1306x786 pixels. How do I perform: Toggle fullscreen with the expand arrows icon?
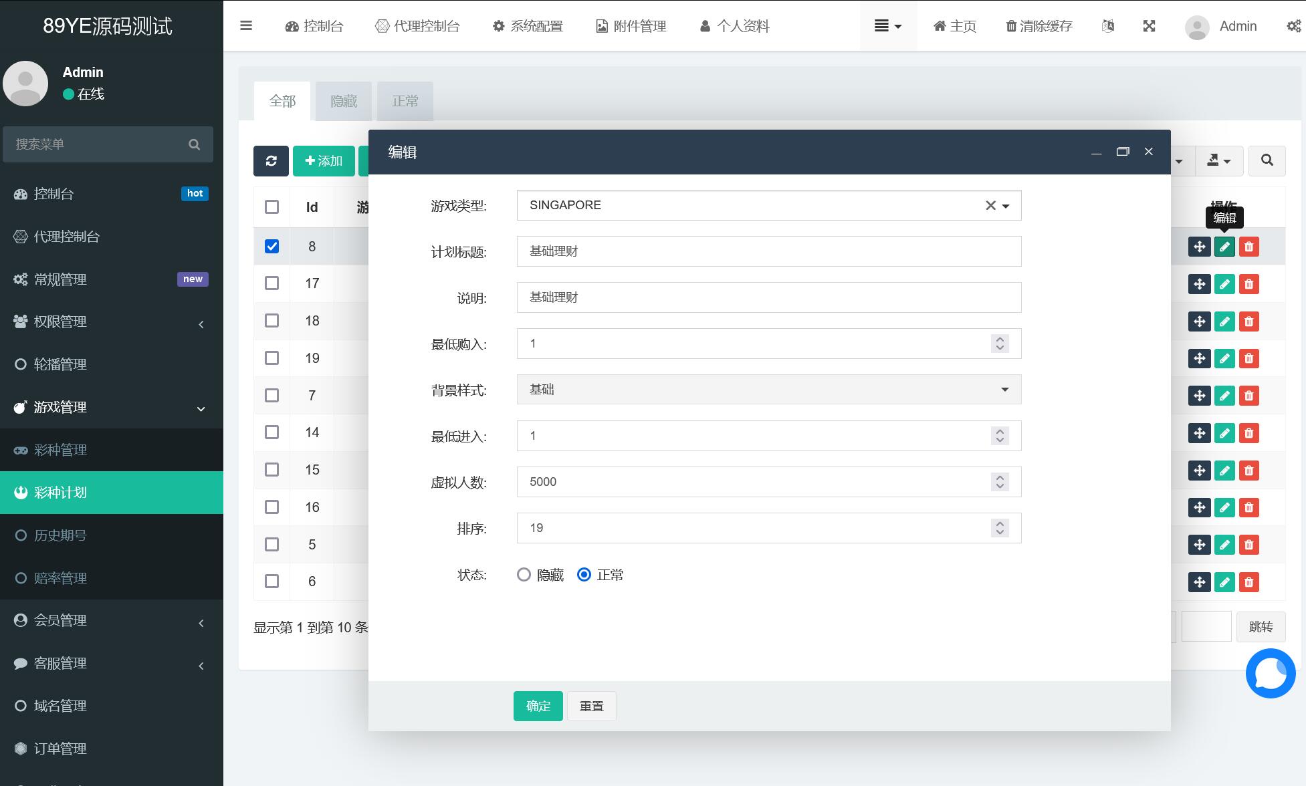(x=1149, y=26)
